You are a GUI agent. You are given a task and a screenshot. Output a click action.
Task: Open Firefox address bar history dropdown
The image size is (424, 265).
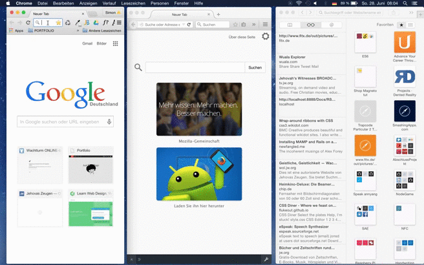[184, 25]
